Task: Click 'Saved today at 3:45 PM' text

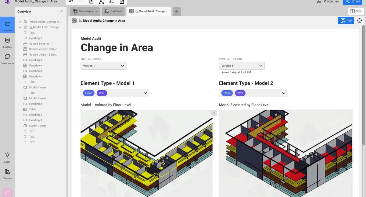Action: (x=236, y=72)
